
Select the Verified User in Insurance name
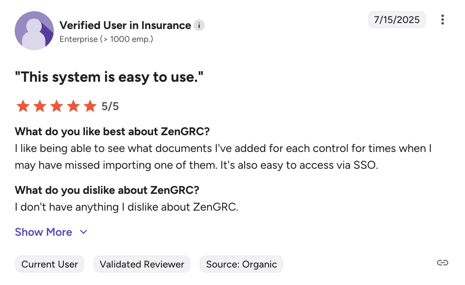(x=126, y=25)
